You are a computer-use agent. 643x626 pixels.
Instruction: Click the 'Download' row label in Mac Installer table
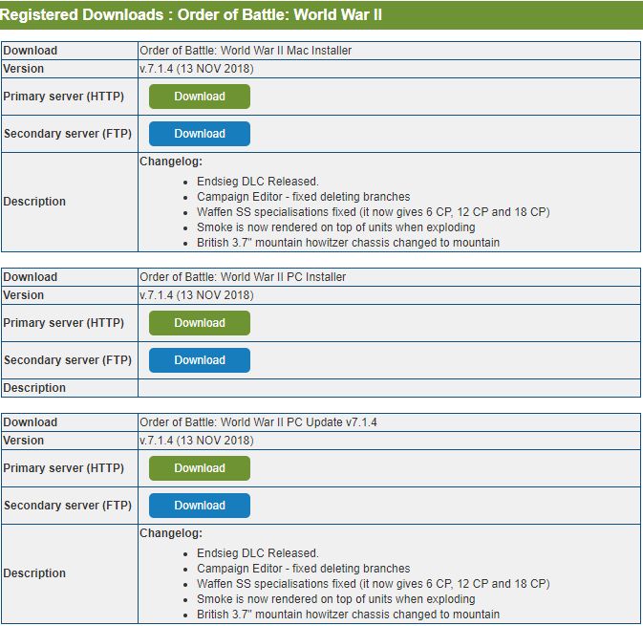point(30,51)
